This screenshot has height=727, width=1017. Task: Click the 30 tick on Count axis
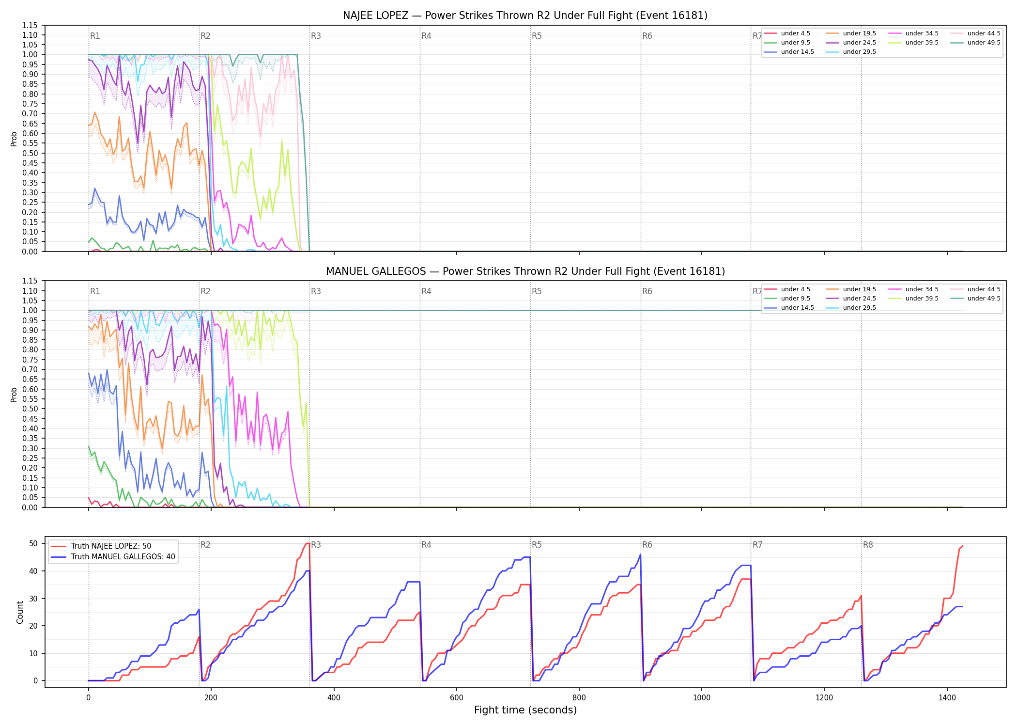coord(33,599)
